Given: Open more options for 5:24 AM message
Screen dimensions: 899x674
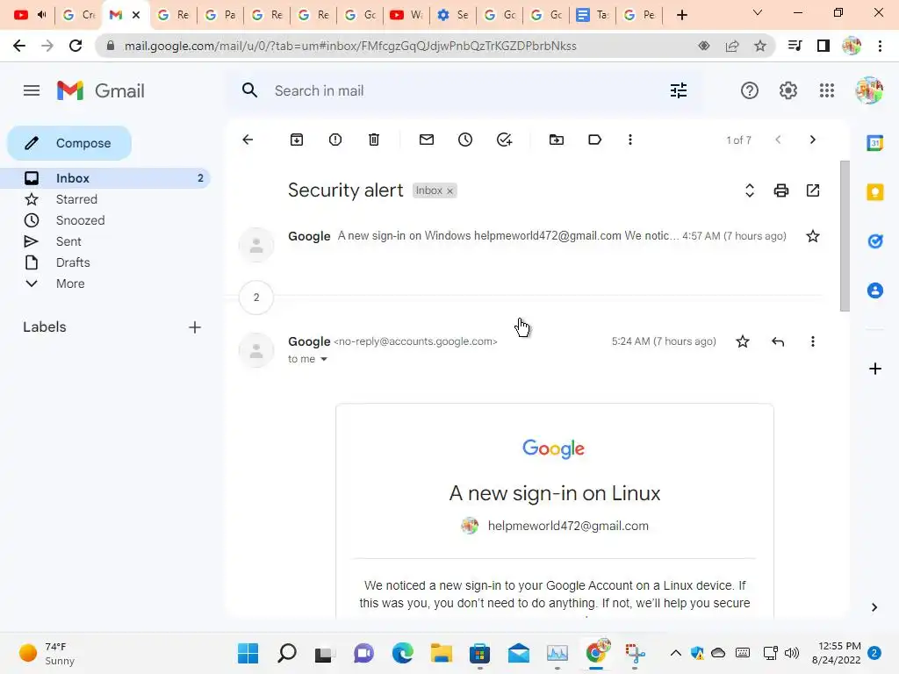Looking at the screenshot, I should [812, 341].
